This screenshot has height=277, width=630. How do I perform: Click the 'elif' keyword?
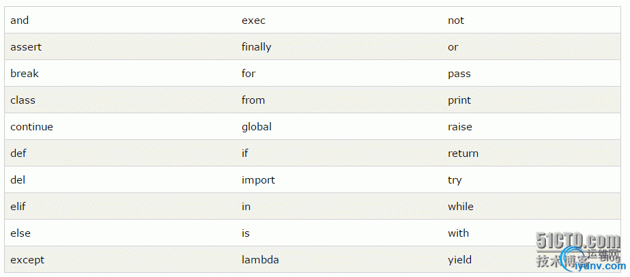pyautogui.click(x=18, y=207)
